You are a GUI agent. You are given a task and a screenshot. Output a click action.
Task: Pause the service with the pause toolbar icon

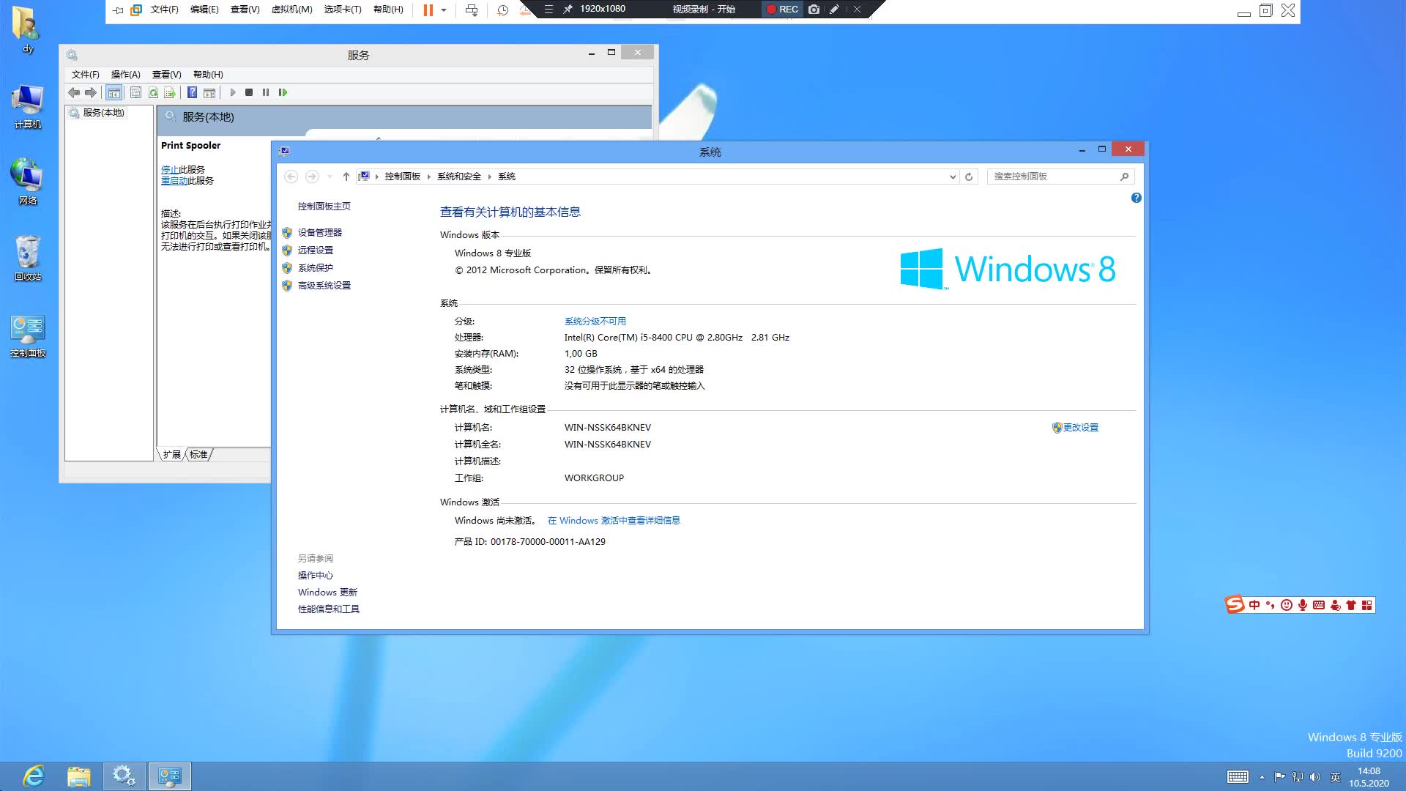(x=266, y=92)
